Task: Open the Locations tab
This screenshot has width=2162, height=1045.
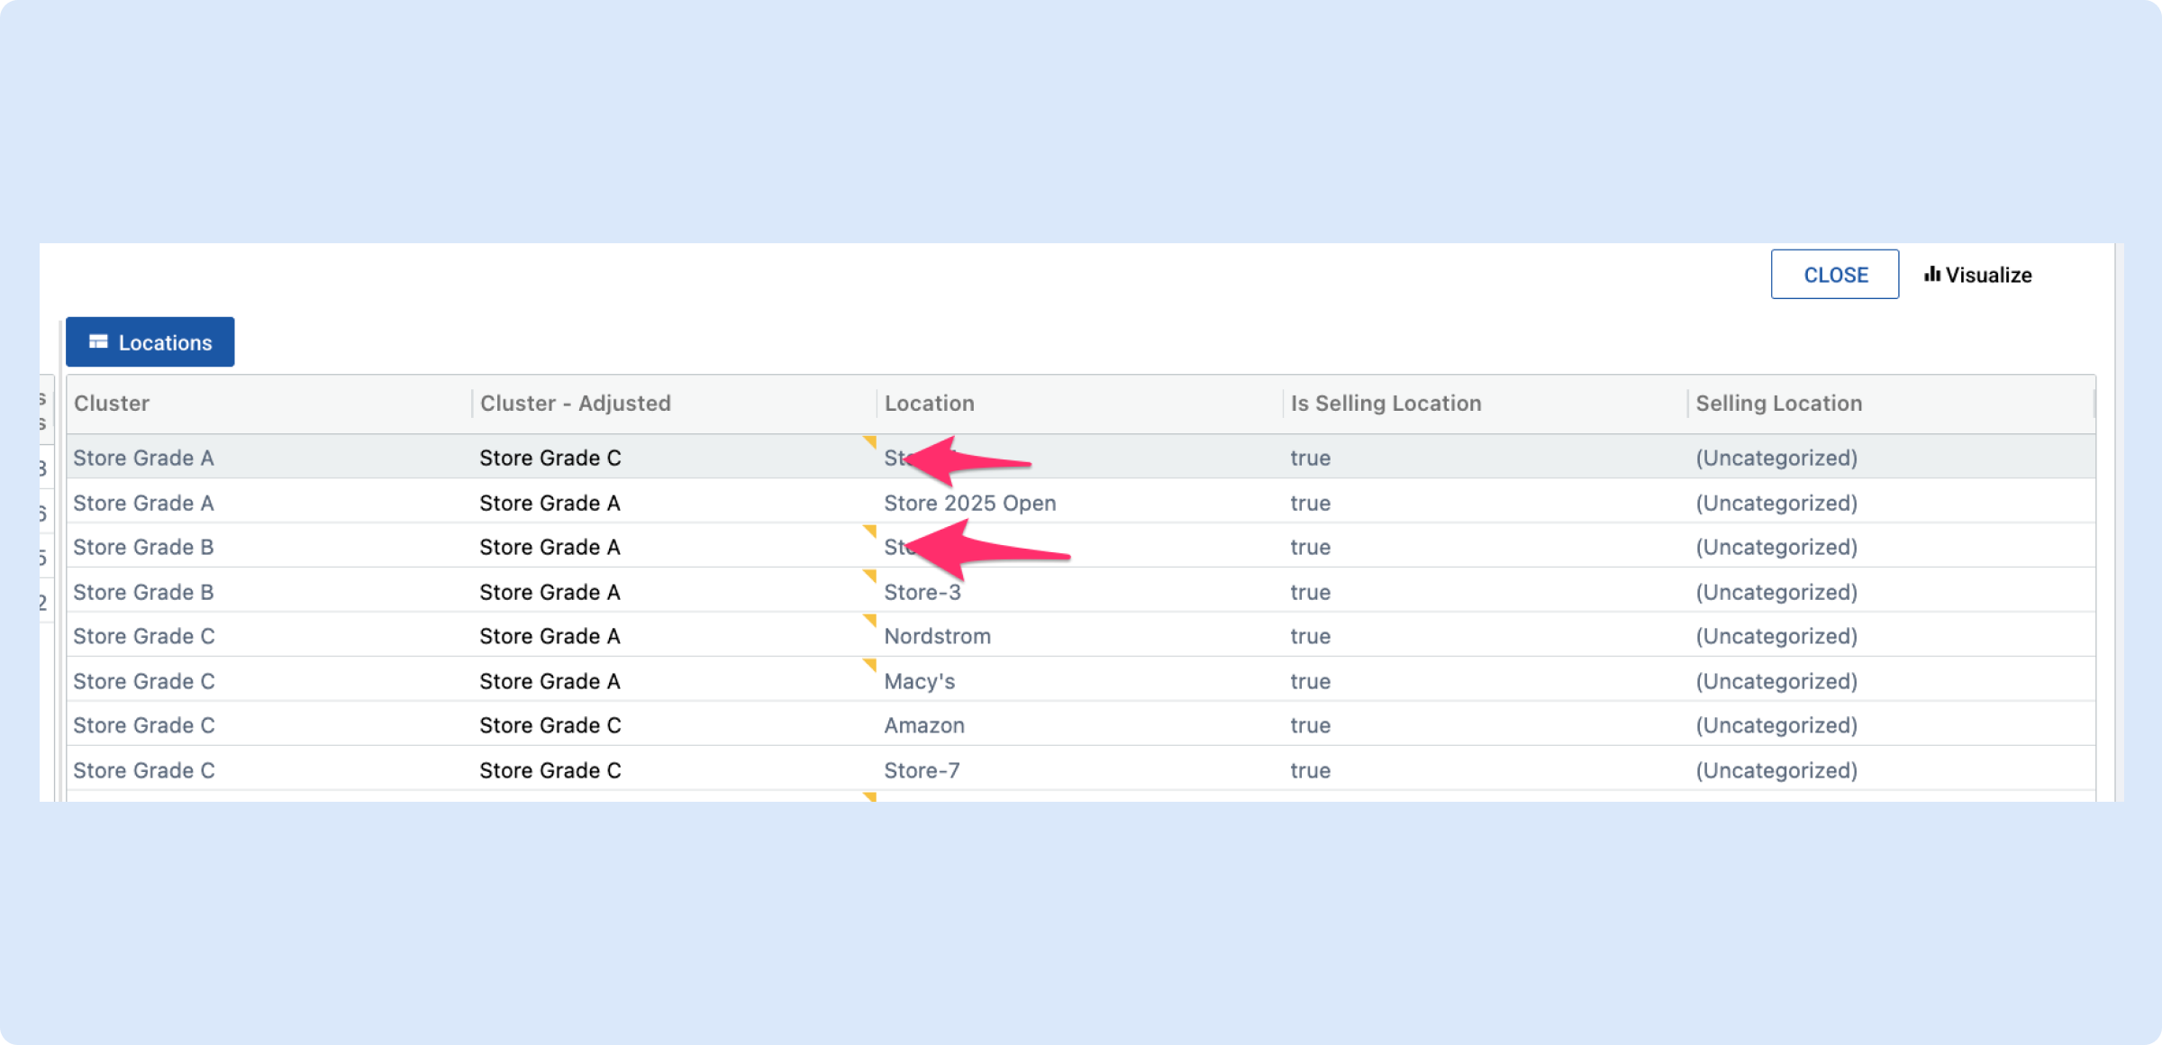Action: pyautogui.click(x=150, y=342)
